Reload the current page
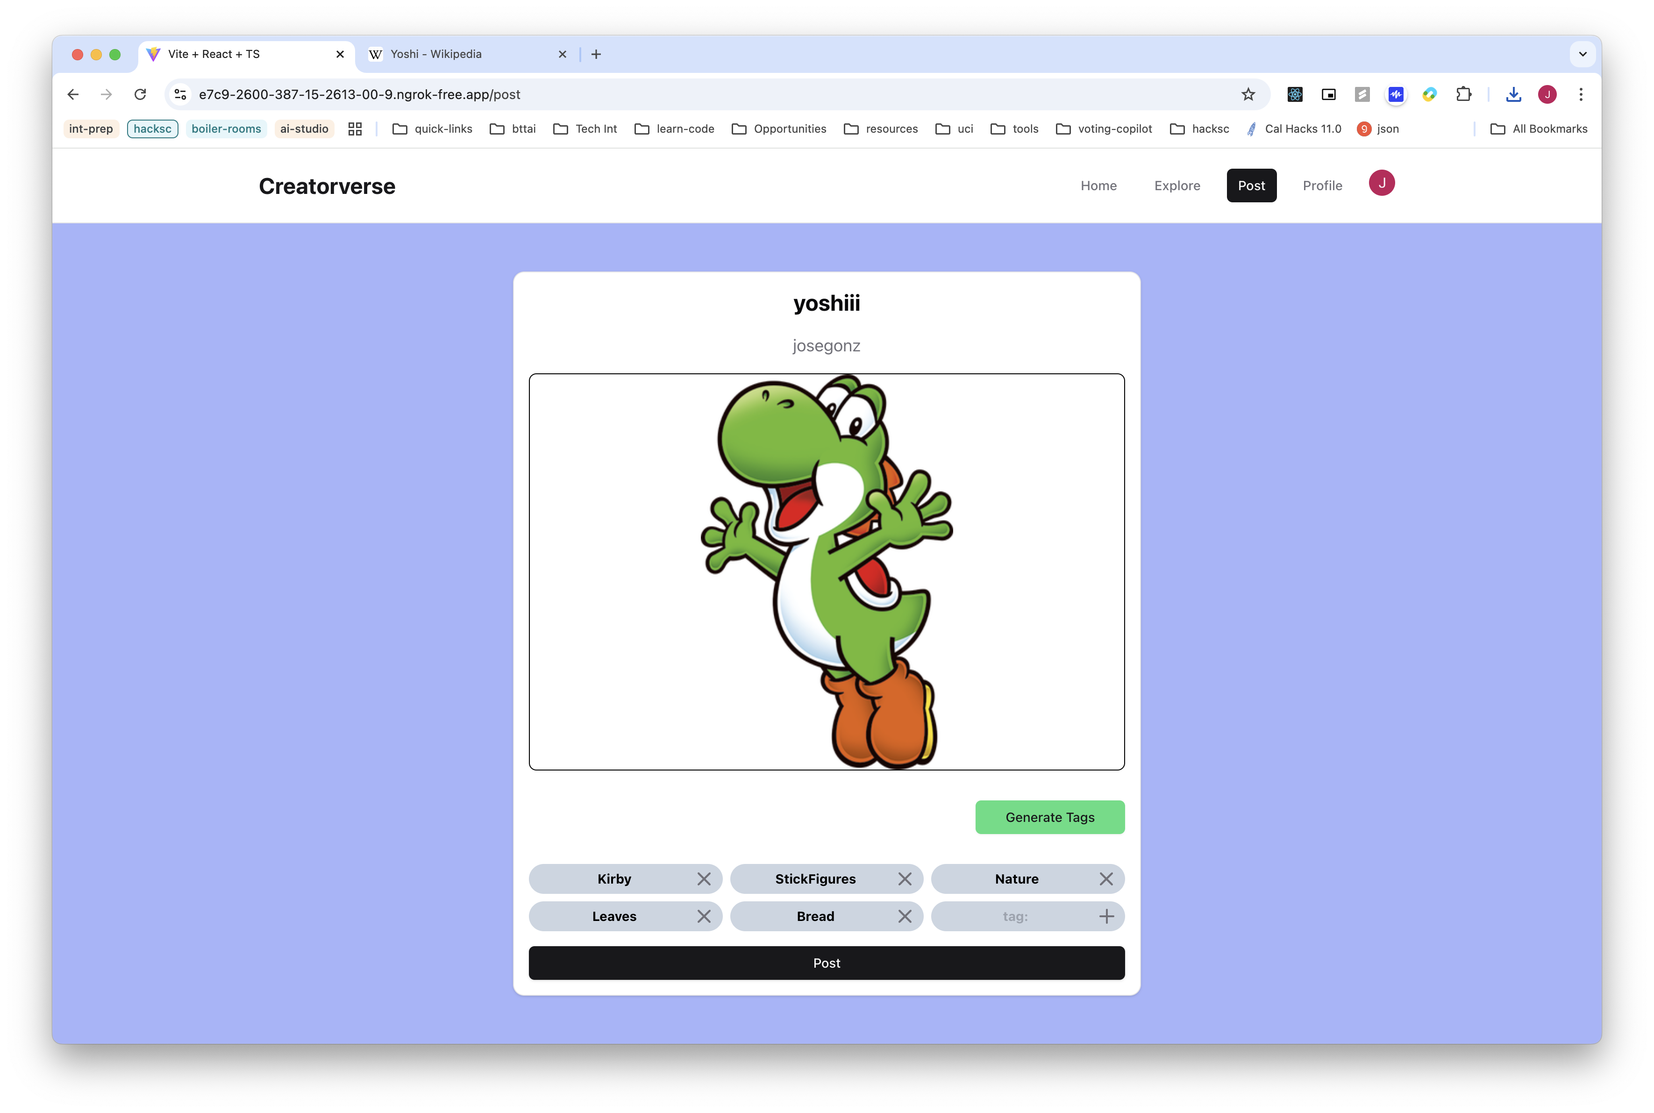The image size is (1654, 1113). (141, 94)
